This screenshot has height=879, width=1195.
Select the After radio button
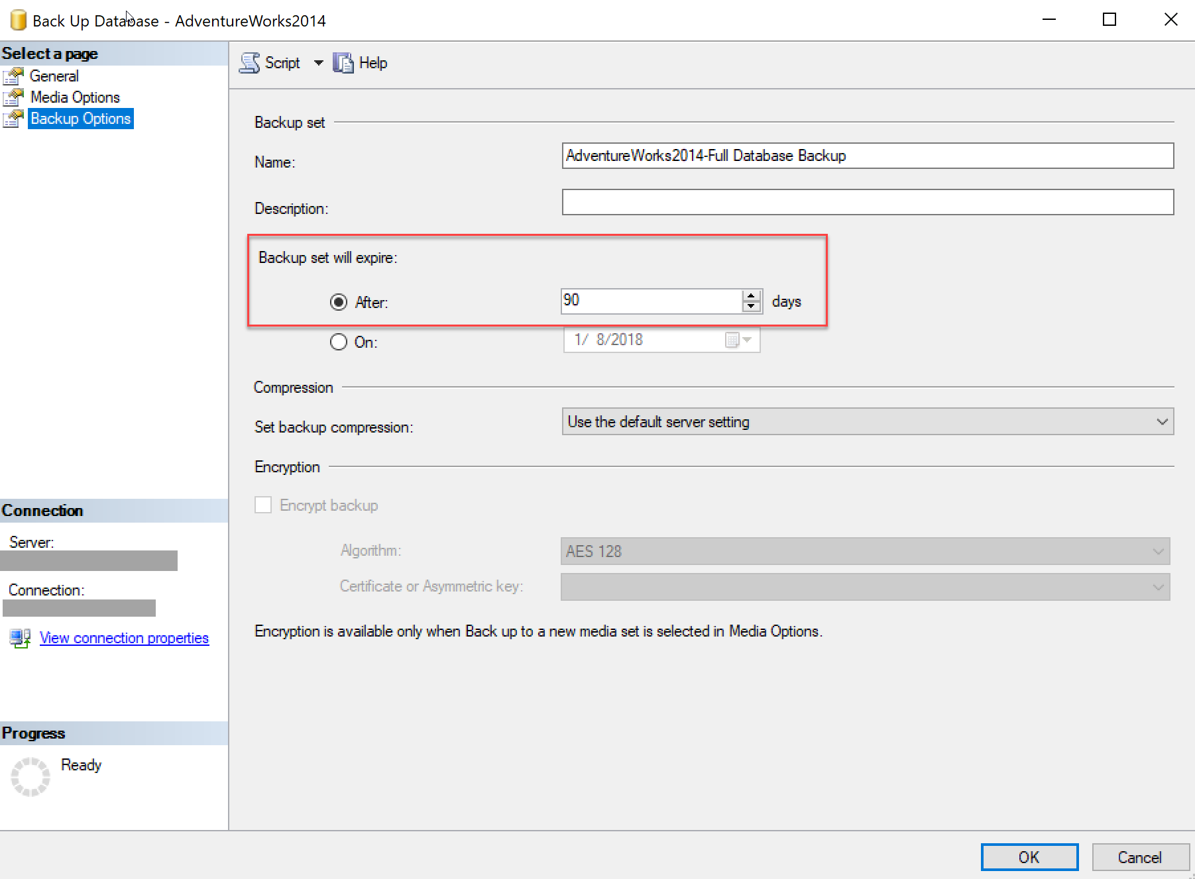(x=339, y=302)
